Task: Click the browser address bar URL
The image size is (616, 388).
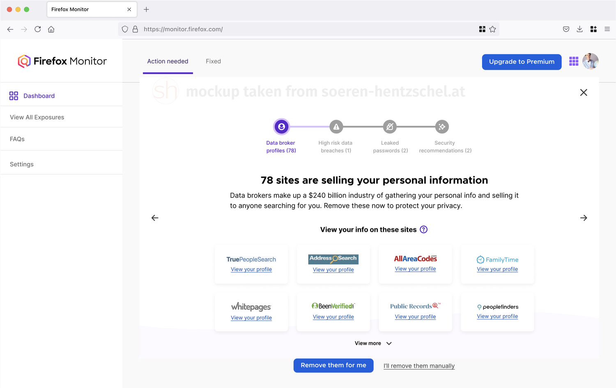Action: pos(183,29)
